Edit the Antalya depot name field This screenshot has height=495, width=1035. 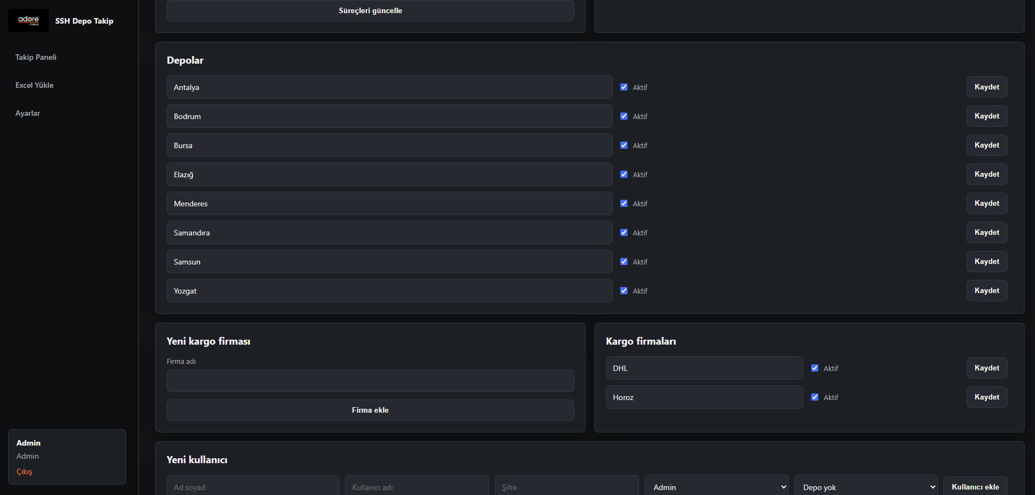389,87
